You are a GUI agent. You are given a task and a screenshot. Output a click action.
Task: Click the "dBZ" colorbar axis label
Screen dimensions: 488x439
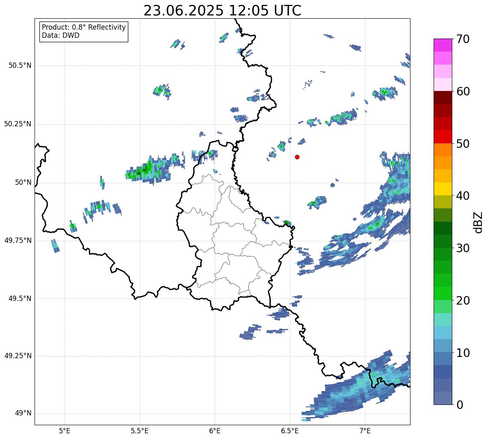(x=479, y=222)
